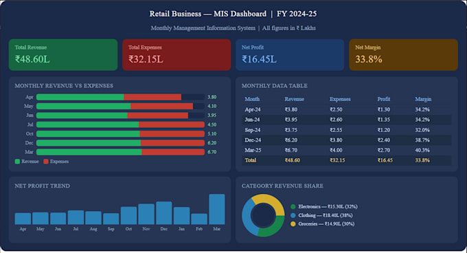Viewport: 467px width, 253px height.
Task: Click the ₹16.45 total profit cell
Action: (385, 160)
